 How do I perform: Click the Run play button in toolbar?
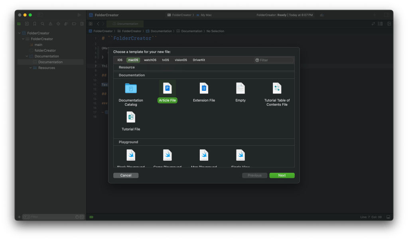(79, 15)
